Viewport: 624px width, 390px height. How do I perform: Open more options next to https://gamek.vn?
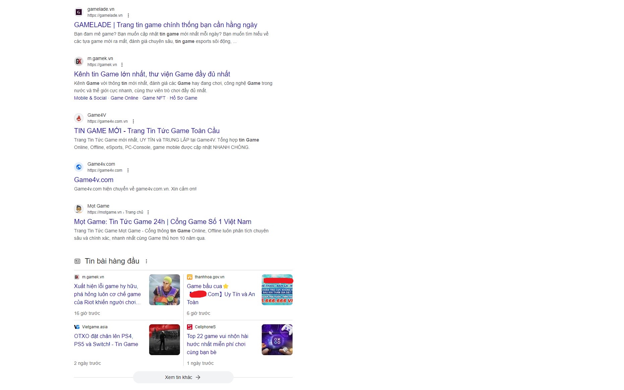coord(122,65)
